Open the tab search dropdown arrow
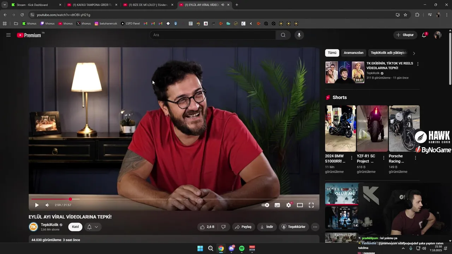The height and width of the screenshot is (254, 452). pos(4,5)
